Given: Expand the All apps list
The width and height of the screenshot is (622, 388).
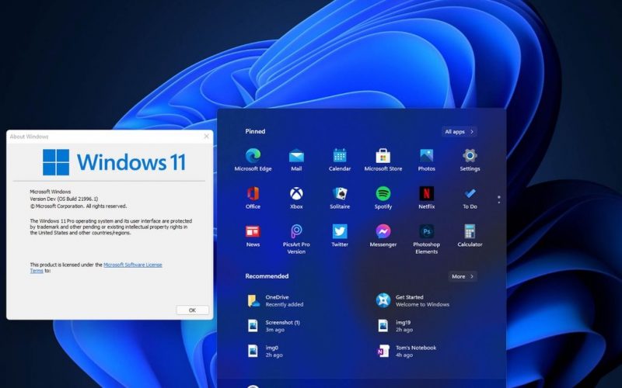Looking at the screenshot, I should pos(459,131).
